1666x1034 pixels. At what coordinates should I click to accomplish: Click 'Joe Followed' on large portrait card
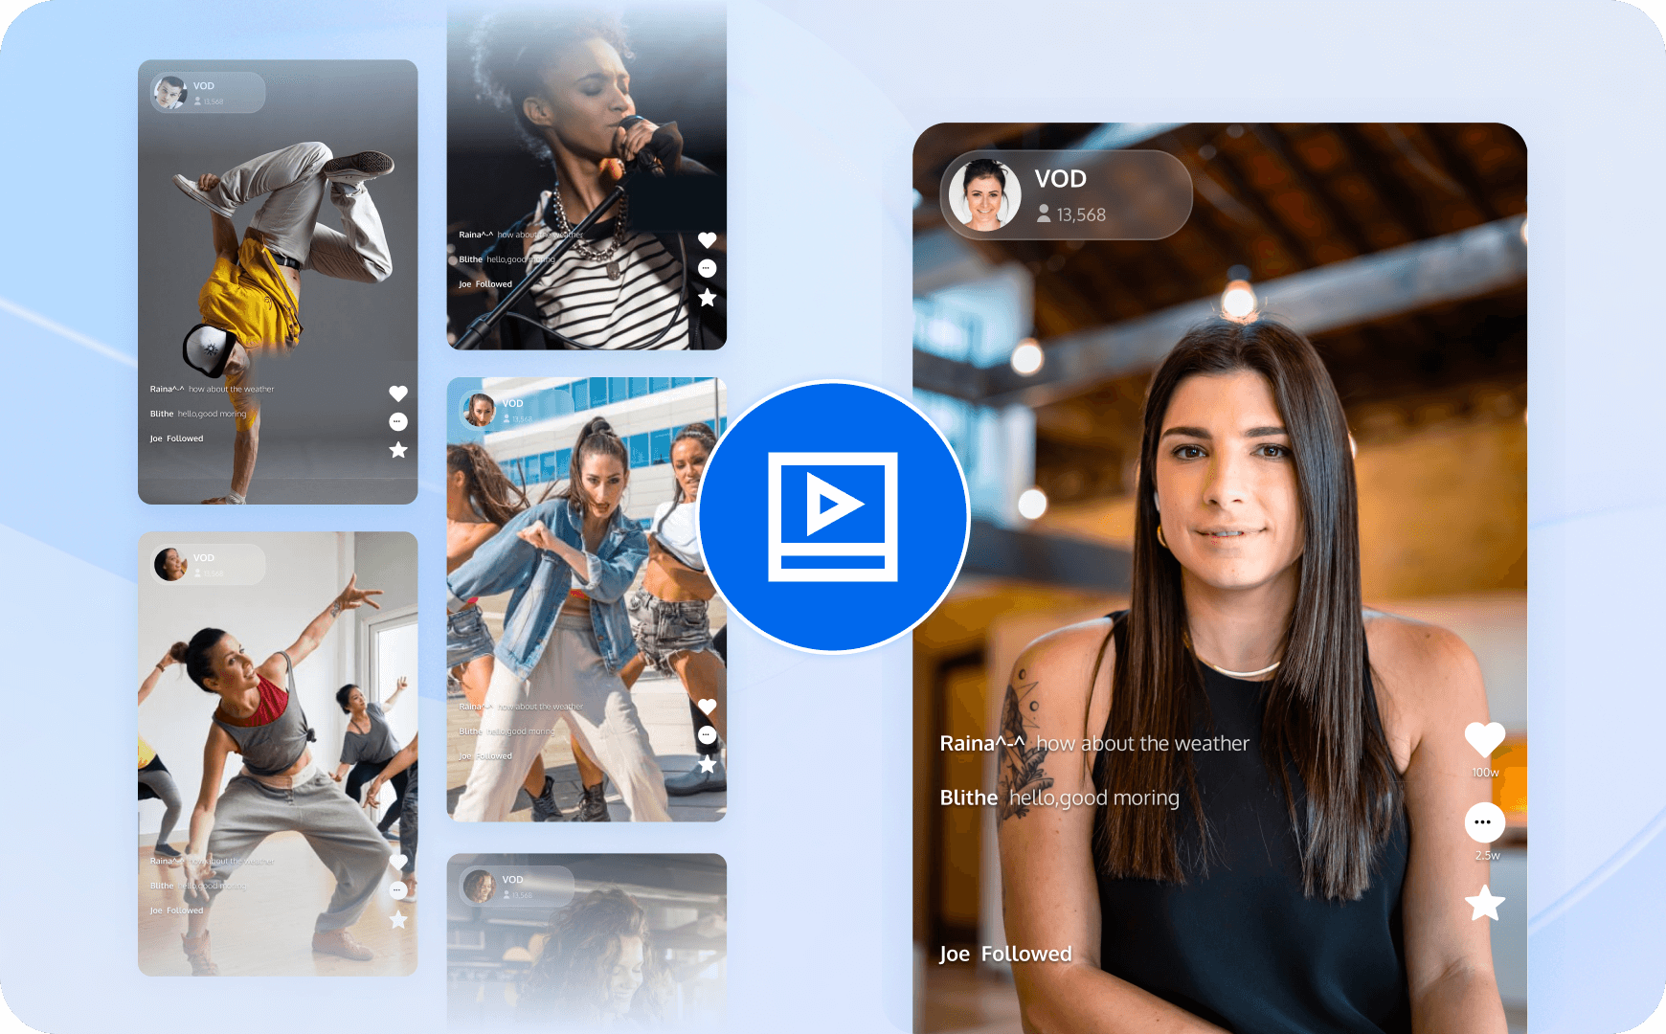coord(1005,954)
